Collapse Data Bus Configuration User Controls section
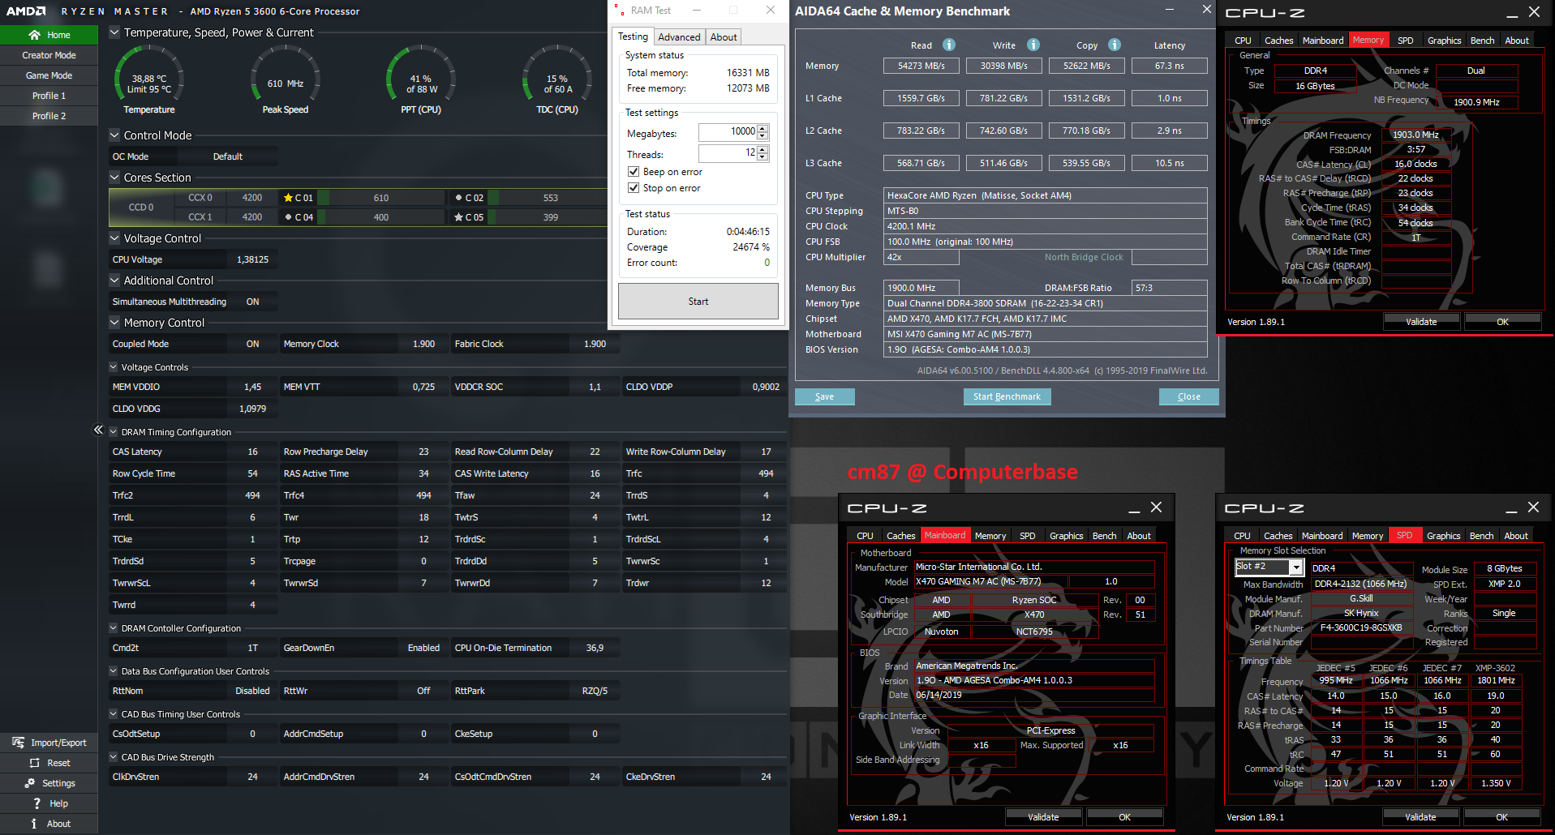1555x835 pixels. click(114, 671)
